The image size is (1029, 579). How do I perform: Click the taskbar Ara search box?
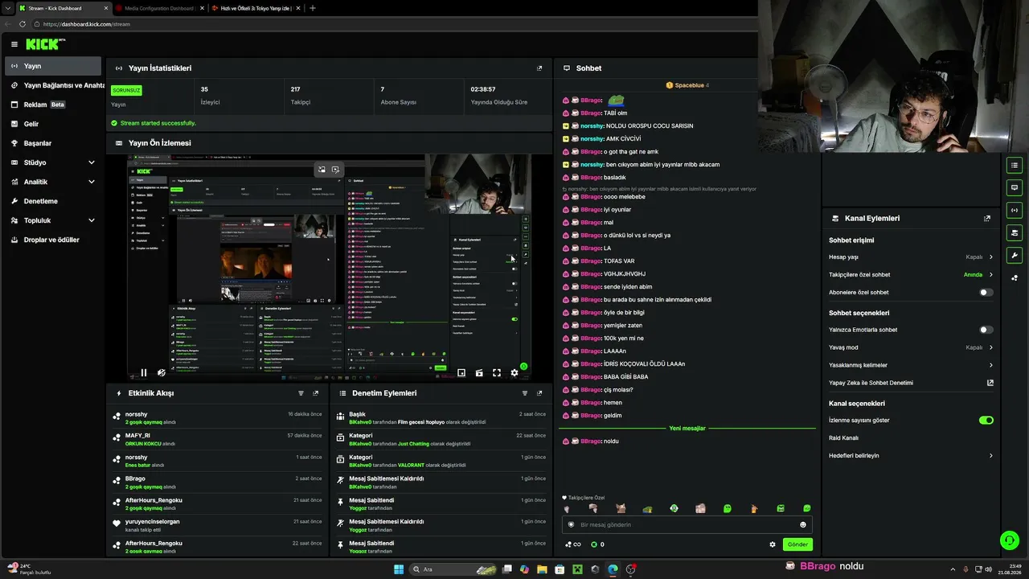[453, 569]
